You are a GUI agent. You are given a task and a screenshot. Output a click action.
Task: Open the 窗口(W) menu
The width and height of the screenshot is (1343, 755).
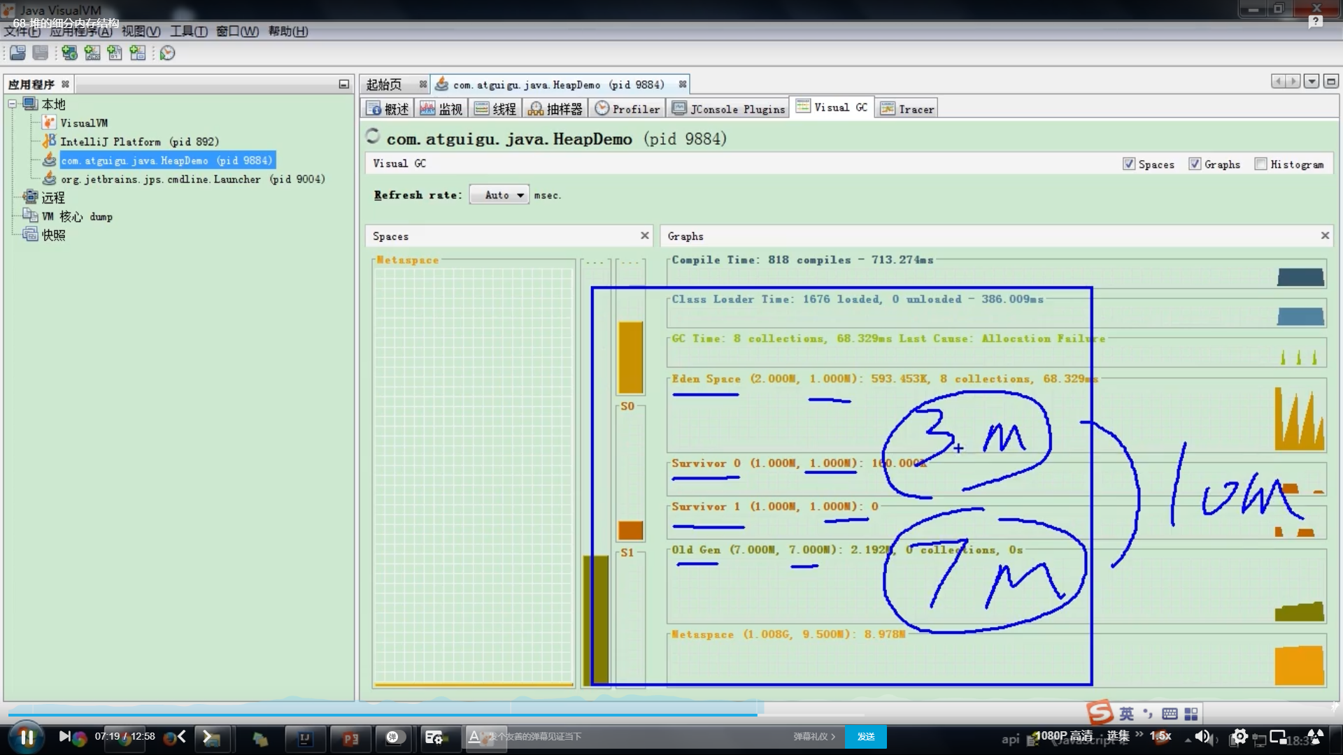[x=237, y=31]
